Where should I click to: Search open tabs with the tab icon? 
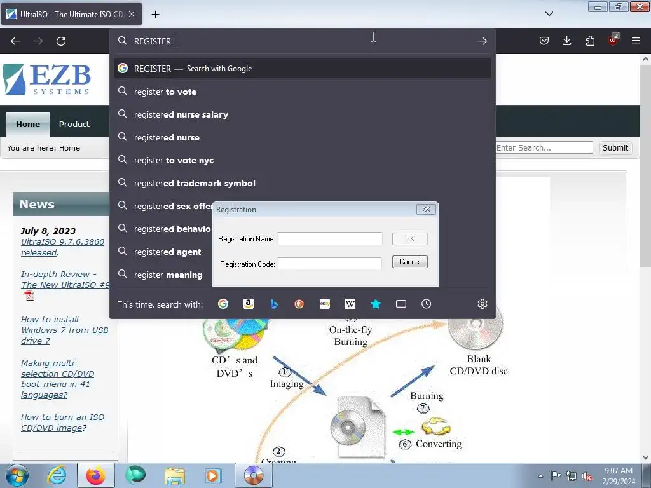click(401, 304)
